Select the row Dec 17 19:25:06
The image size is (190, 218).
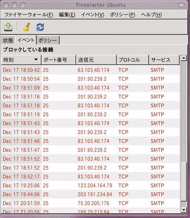click(90, 185)
